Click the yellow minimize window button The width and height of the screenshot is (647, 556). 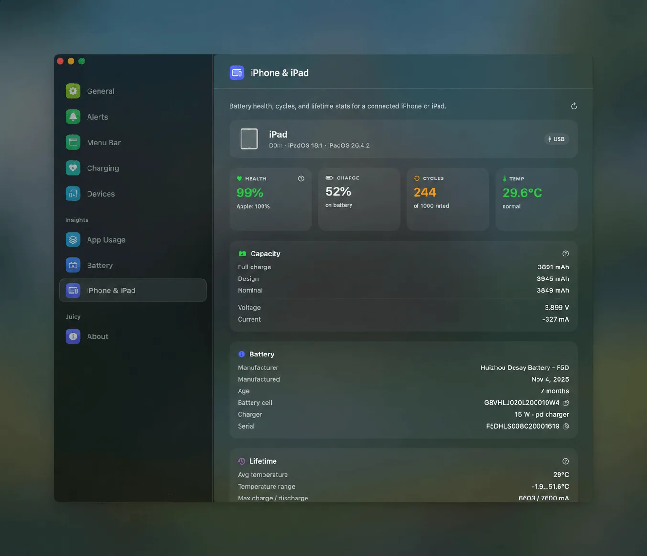pos(71,61)
